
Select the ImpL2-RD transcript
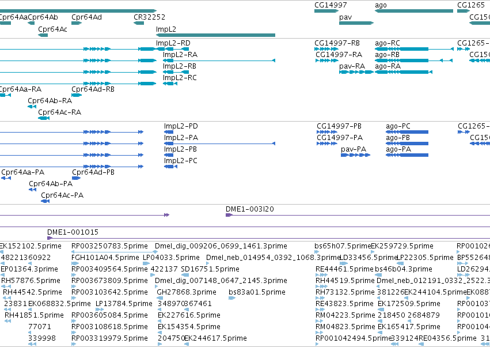click(173, 49)
